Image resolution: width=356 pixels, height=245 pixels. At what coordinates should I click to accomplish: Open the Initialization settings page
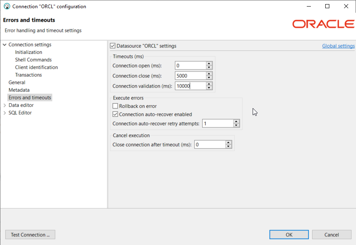pos(28,52)
